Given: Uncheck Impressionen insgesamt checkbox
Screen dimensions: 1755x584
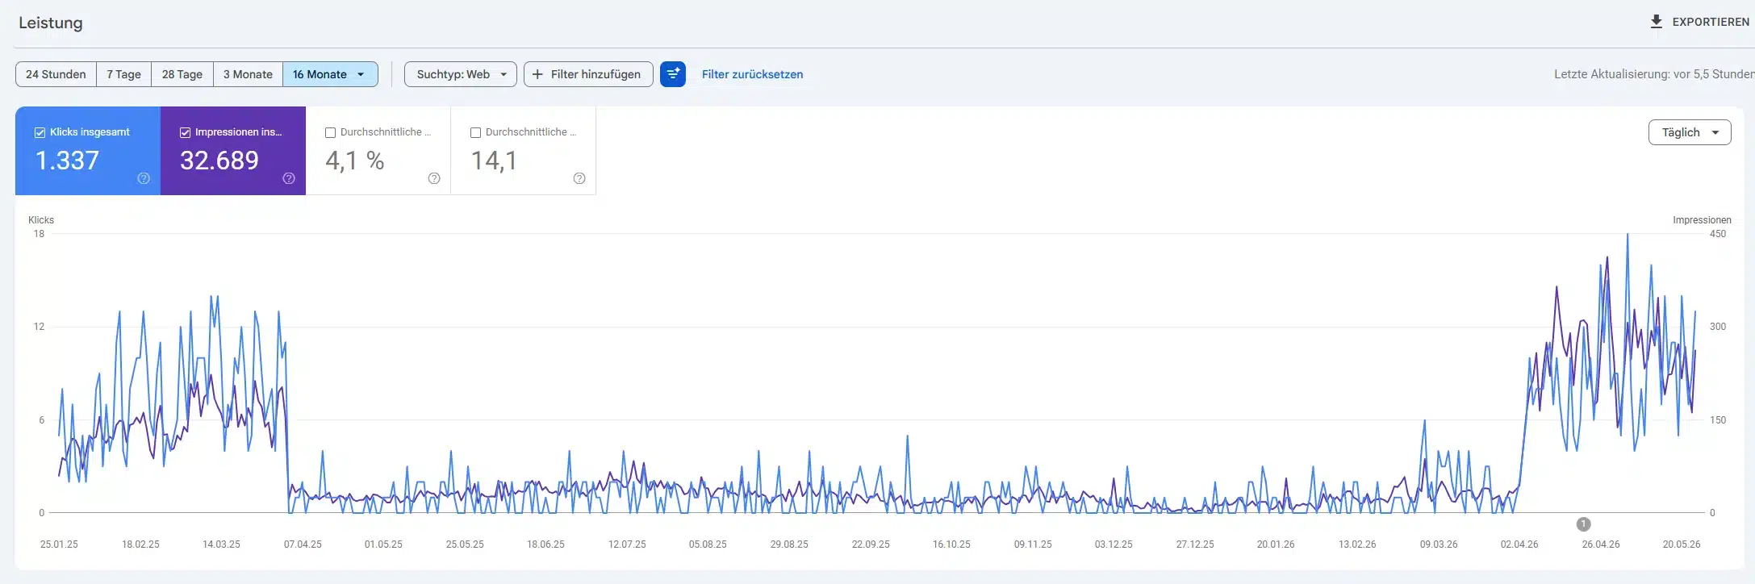Looking at the screenshot, I should pos(185,132).
